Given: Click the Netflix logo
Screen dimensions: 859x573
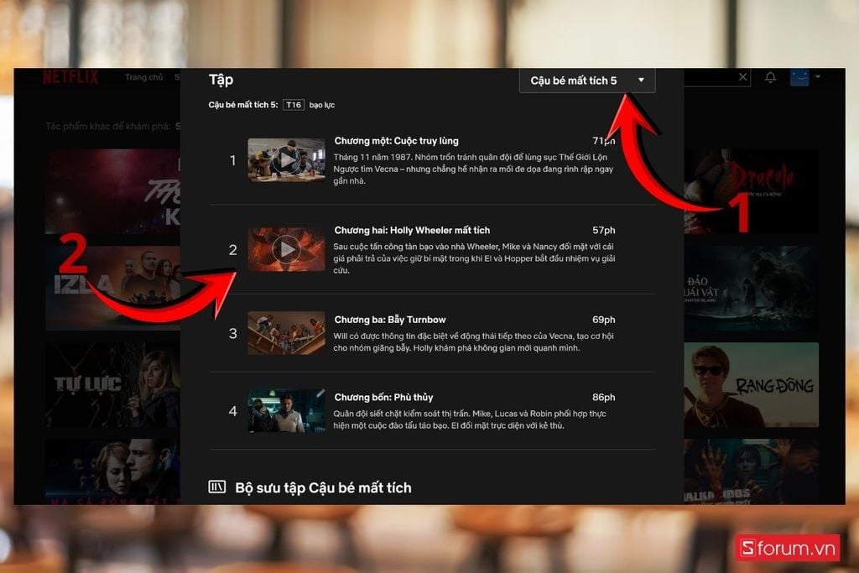Looking at the screenshot, I should pyautogui.click(x=71, y=77).
